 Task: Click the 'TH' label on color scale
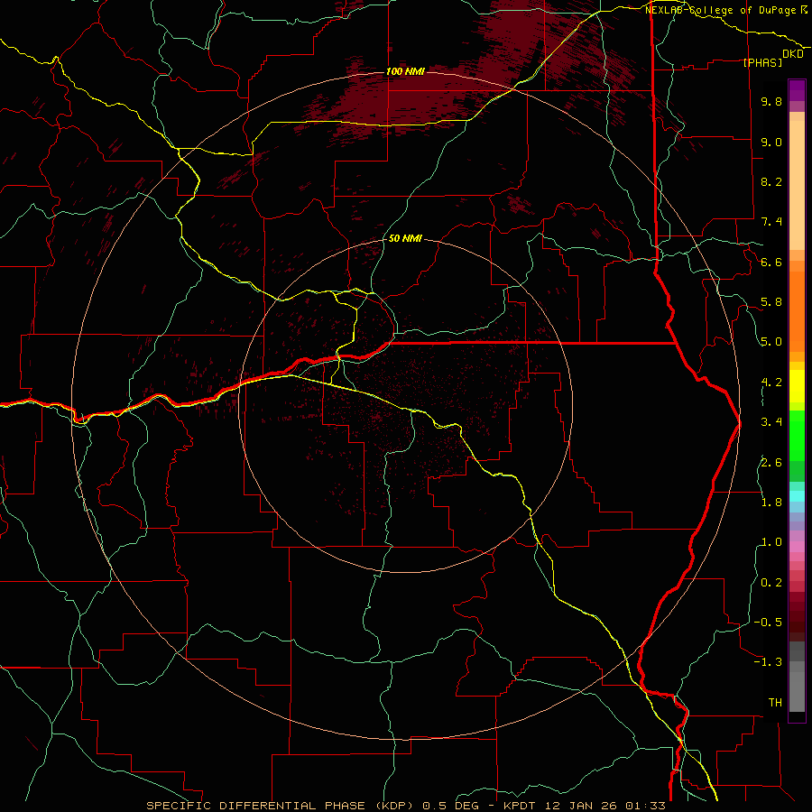(775, 703)
